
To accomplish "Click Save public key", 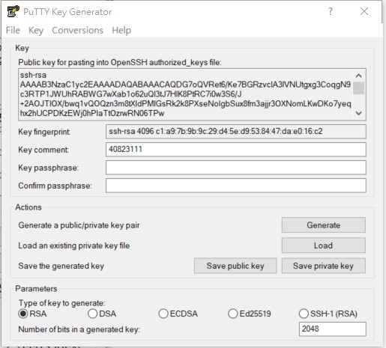I will [x=235, y=266].
